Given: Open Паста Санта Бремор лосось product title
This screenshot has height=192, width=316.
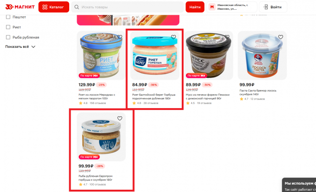Looking at the screenshot, I should click(x=258, y=92).
